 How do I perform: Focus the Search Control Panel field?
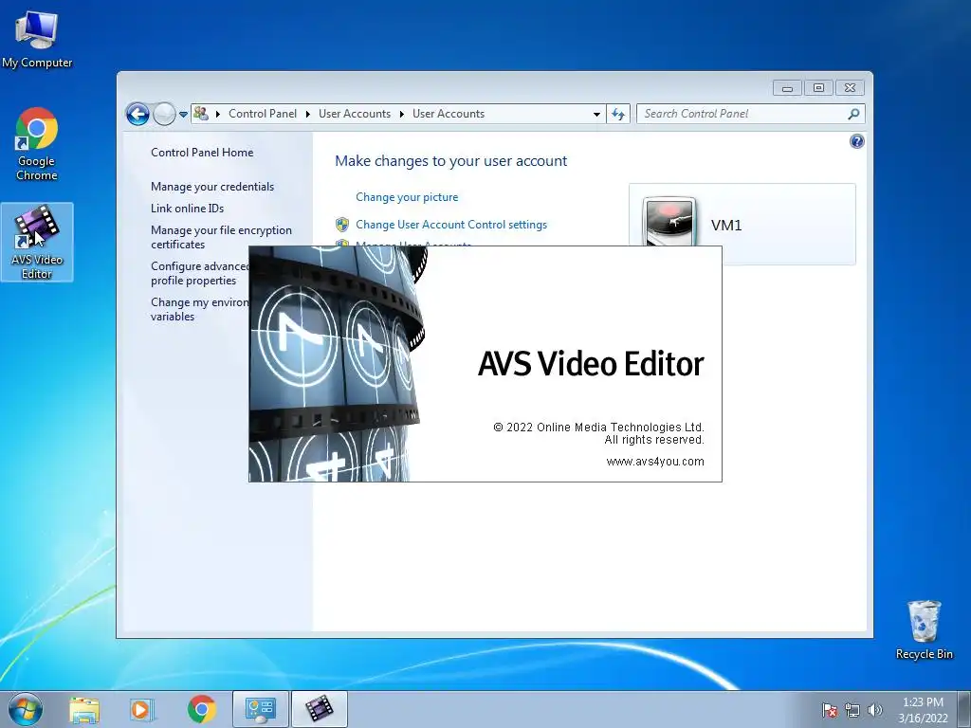point(743,114)
